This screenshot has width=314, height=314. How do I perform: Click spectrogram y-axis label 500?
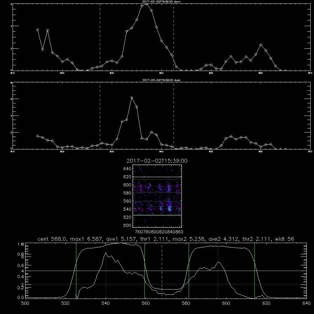tap(127, 225)
